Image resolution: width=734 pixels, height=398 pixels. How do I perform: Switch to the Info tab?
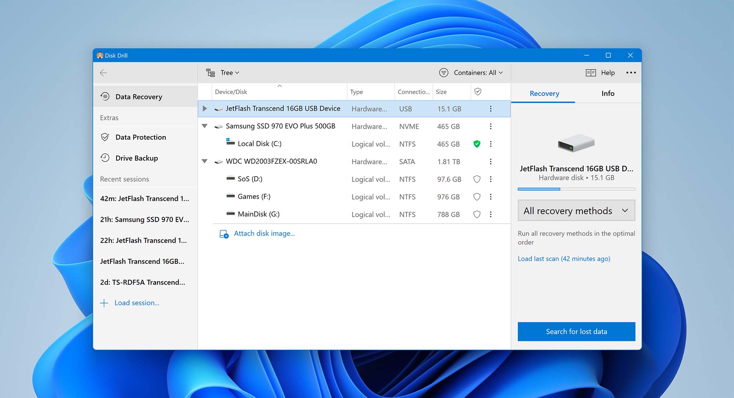point(607,93)
